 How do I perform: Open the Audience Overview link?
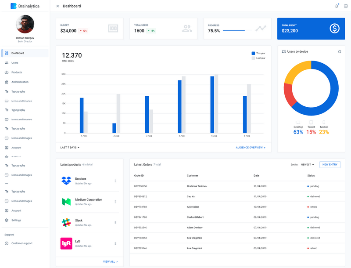point(251,148)
